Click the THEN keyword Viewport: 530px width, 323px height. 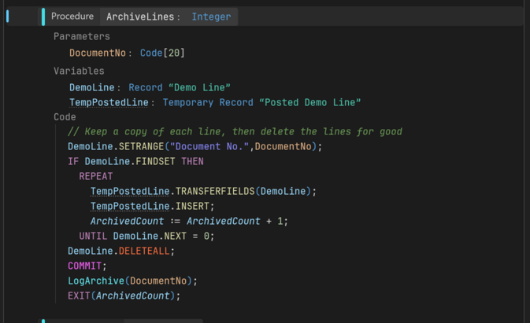(x=192, y=162)
